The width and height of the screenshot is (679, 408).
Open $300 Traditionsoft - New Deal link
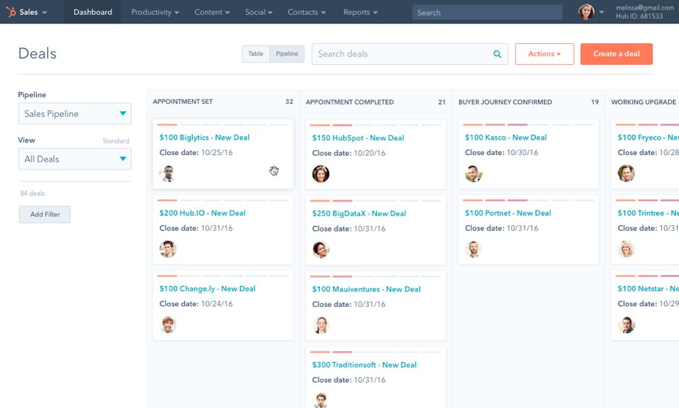(x=364, y=365)
